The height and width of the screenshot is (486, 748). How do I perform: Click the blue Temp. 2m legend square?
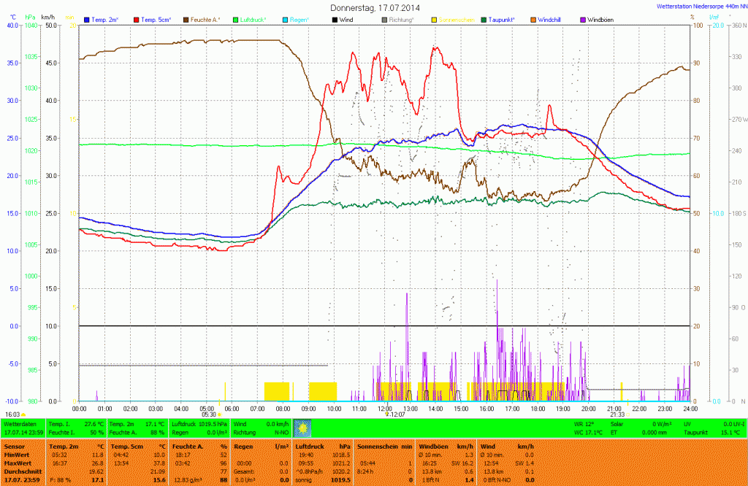point(88,20)
